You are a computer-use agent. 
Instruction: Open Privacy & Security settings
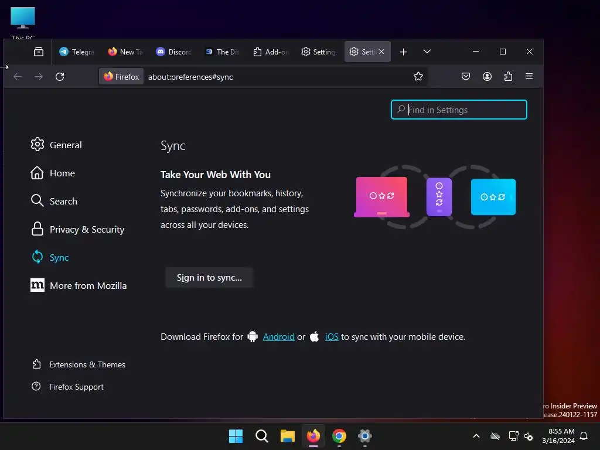coord(78,229)
